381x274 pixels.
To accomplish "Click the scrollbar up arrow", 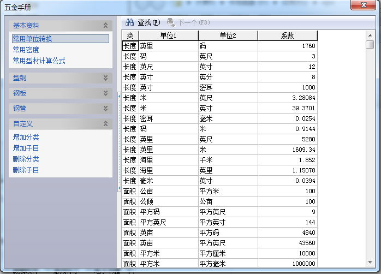I will (370, 35).
